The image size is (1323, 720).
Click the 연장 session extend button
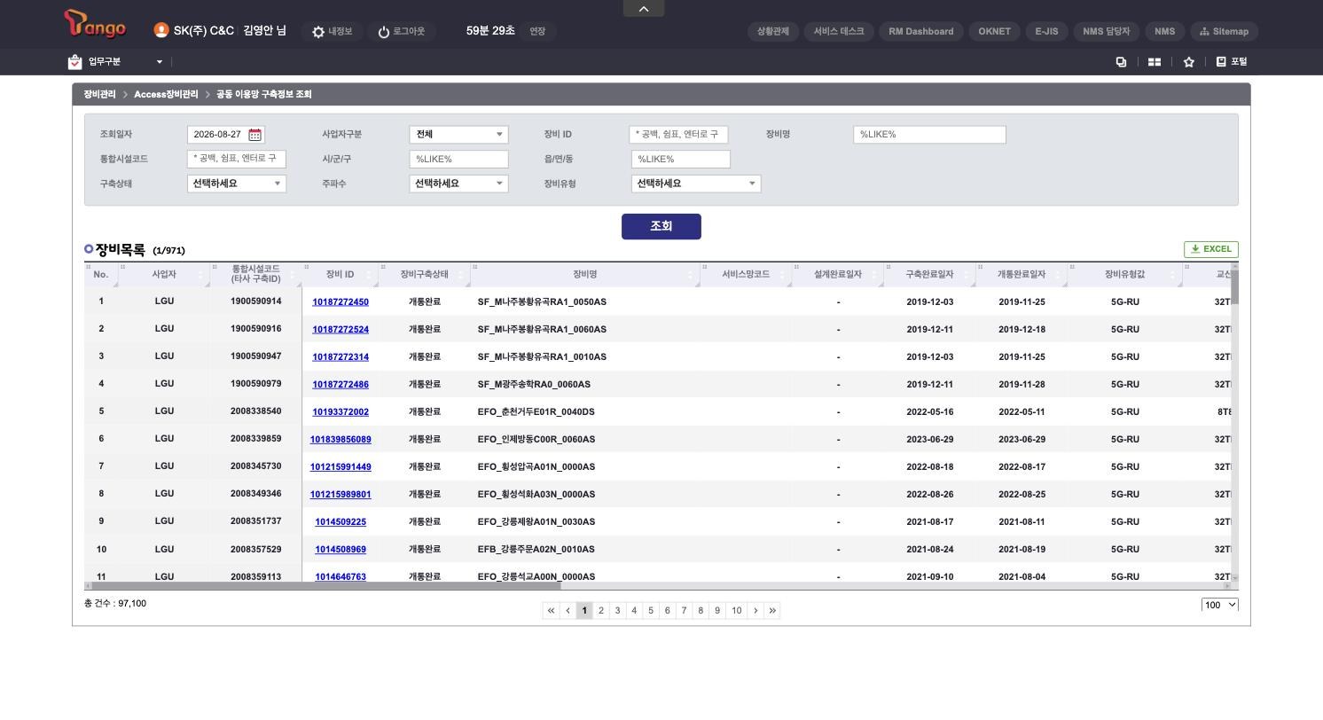pyautogui.click(x=537, y=32)
